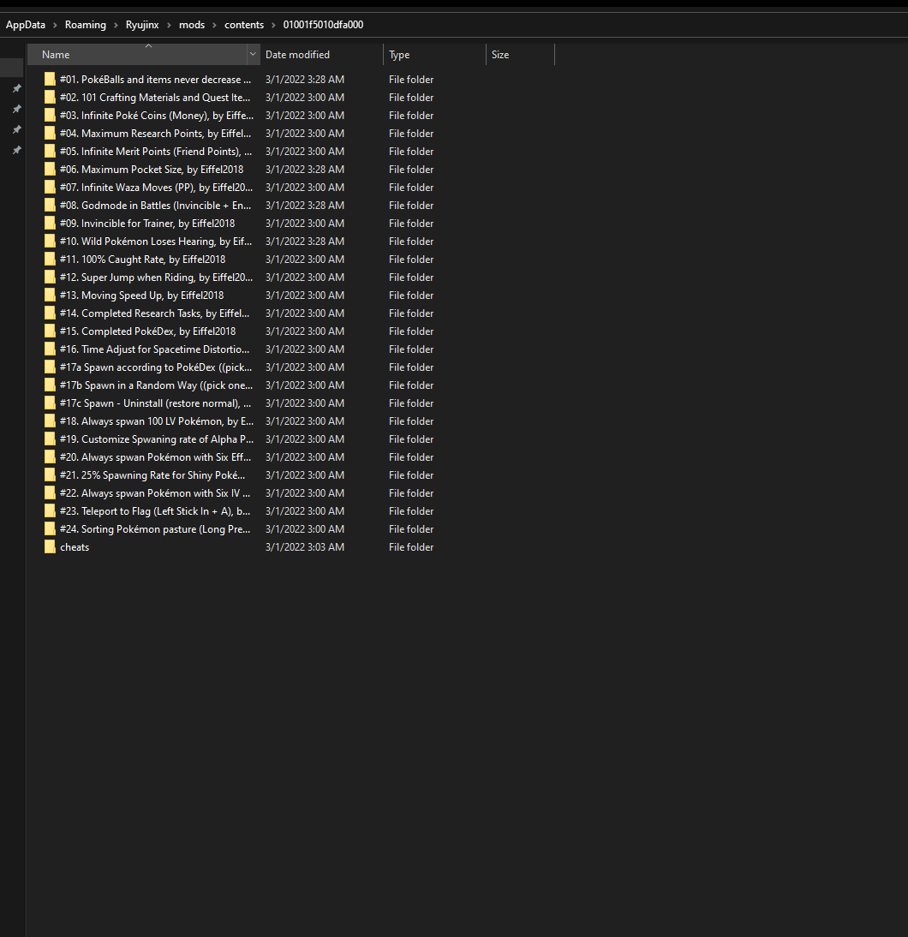The height and width of the screenshot is (937, 908).
Task: Select #23 Teleport to Flag folder
Action: [x=155, y=511]
